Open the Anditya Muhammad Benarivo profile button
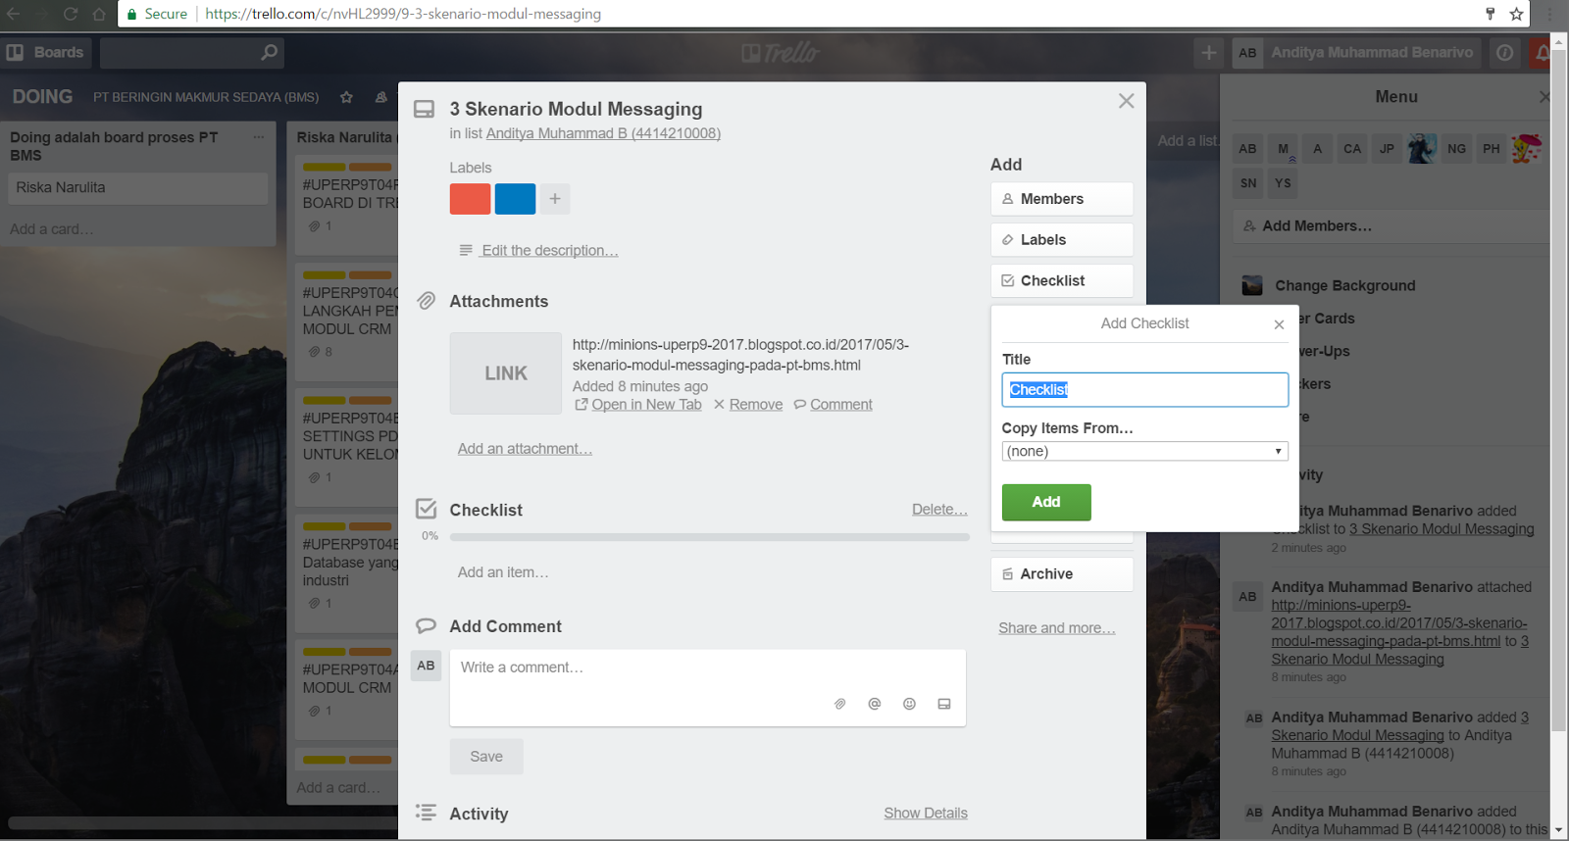The height and width of the screenshot is (841, 1569). pos(1358,53)
